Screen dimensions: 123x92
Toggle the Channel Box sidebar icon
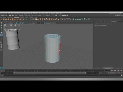point(122,16)
